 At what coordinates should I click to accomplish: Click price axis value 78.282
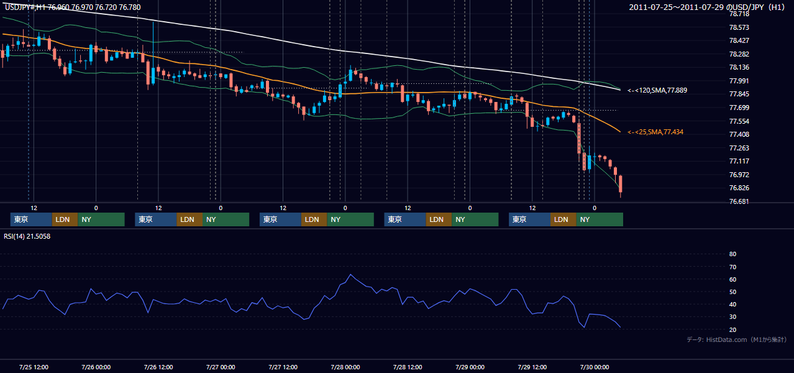(739, 54)
